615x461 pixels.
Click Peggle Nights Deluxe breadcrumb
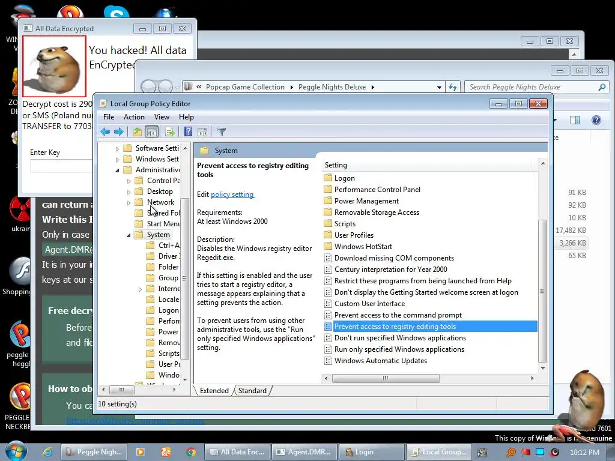(x=332, y=87)
